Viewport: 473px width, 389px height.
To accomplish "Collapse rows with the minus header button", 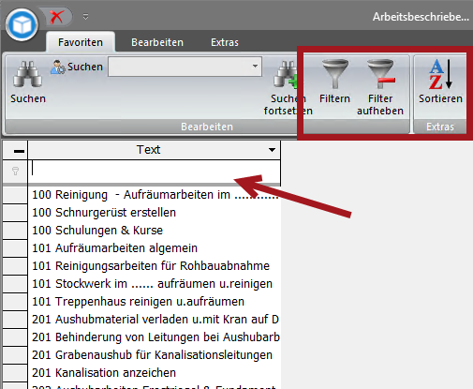I will (19, 151).
